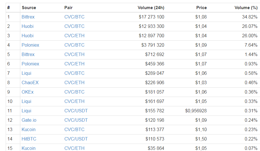Select price $1,10 in Kucoin row 13

click(201, 129)
